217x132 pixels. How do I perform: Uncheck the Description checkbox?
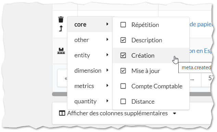tap(123, 40)
